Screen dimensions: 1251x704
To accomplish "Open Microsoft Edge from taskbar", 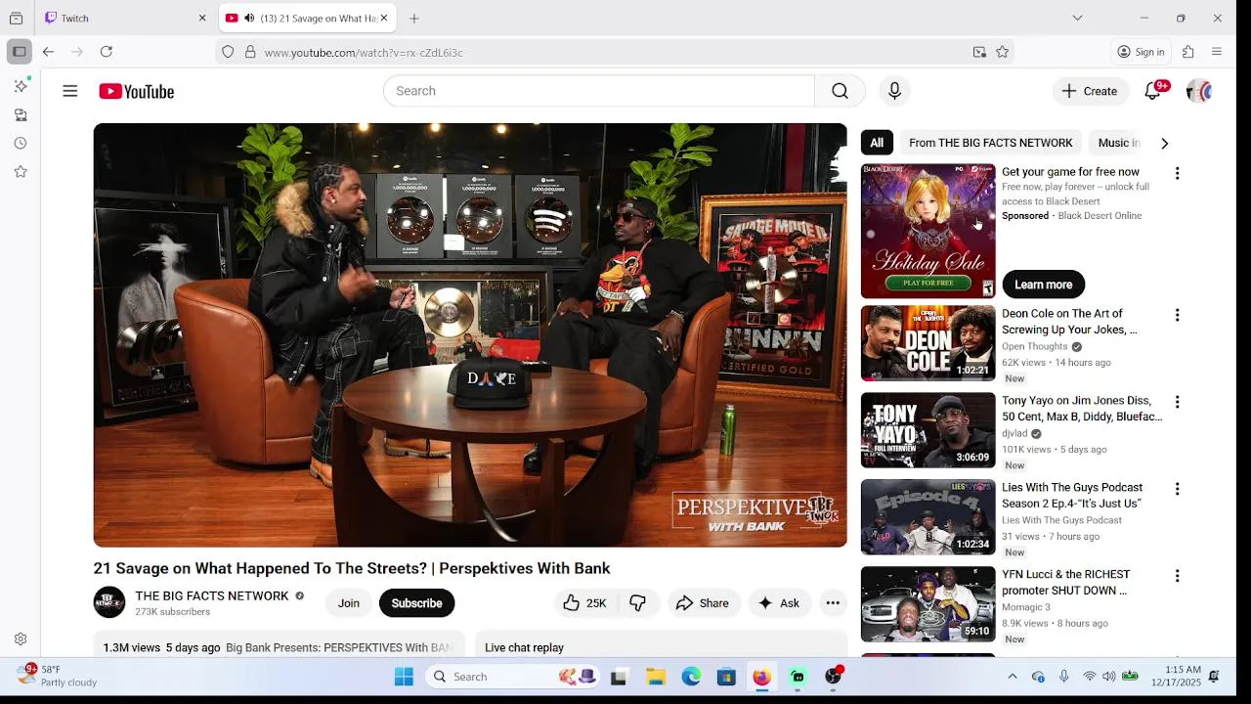I will click(x=691, y=677).
